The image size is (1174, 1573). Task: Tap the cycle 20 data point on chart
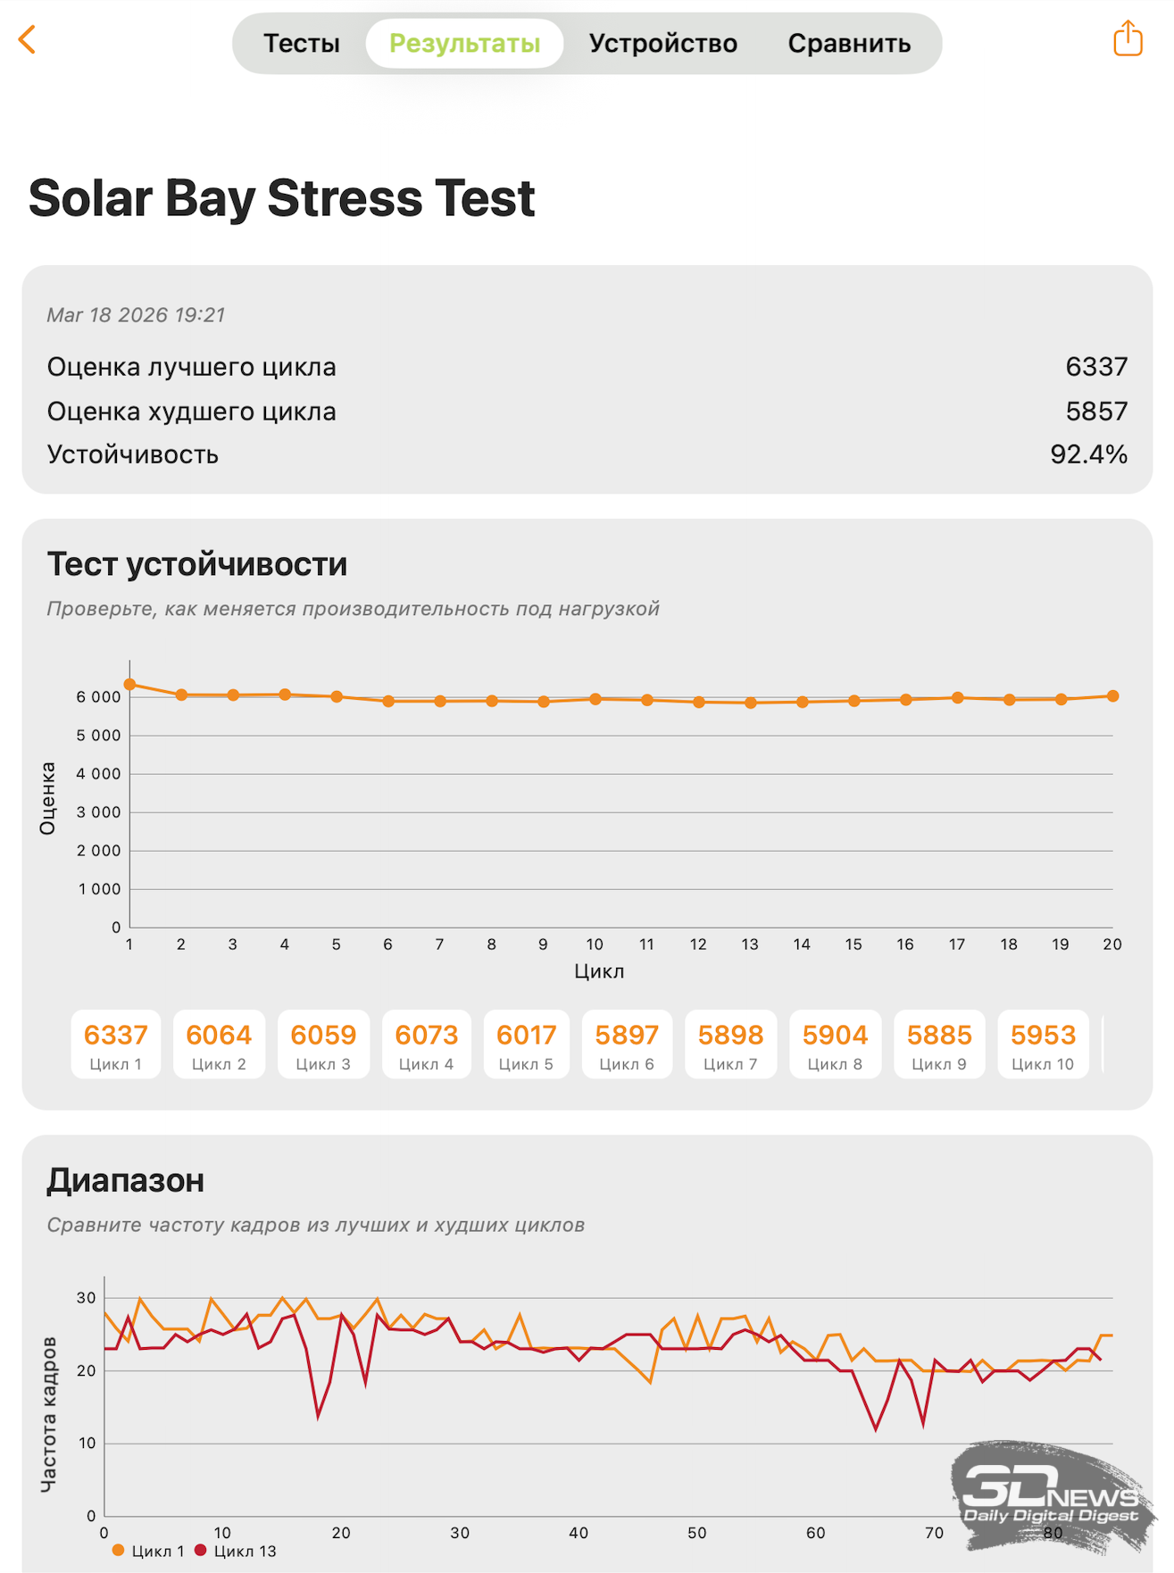1112,696
